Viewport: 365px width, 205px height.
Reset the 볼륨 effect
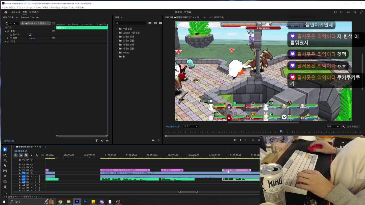53,31
